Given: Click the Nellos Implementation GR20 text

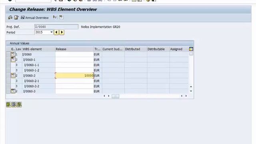Looking at the screenshot, I should point(100,27).
